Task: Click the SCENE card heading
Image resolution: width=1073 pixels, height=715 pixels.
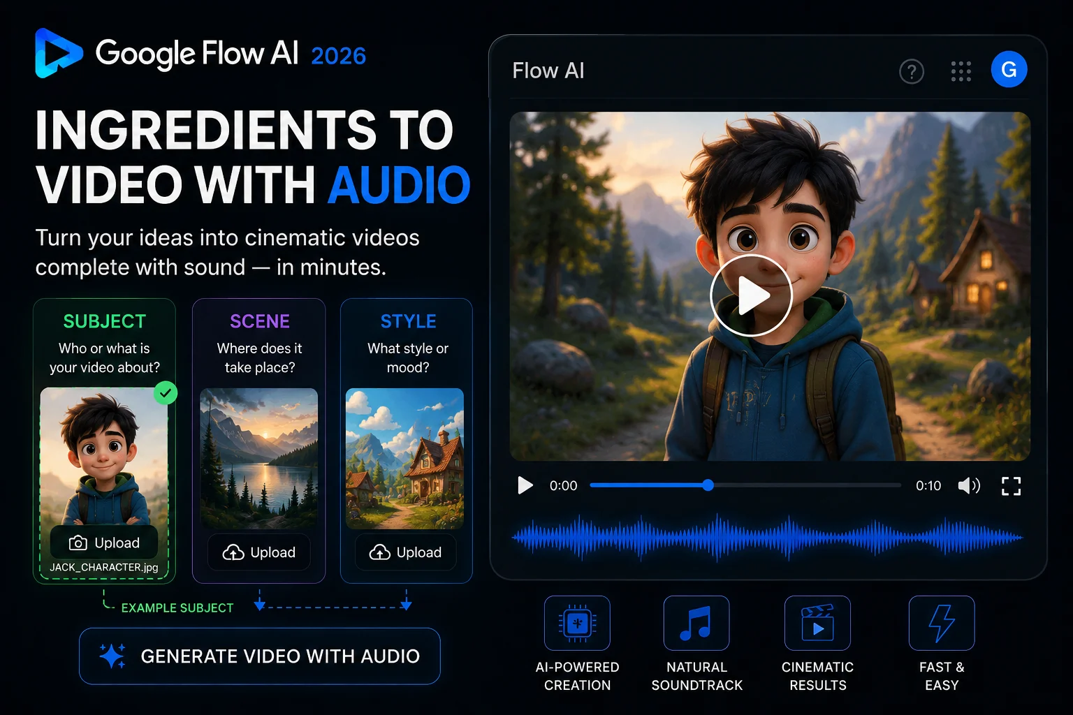Action: click(260, 321)
